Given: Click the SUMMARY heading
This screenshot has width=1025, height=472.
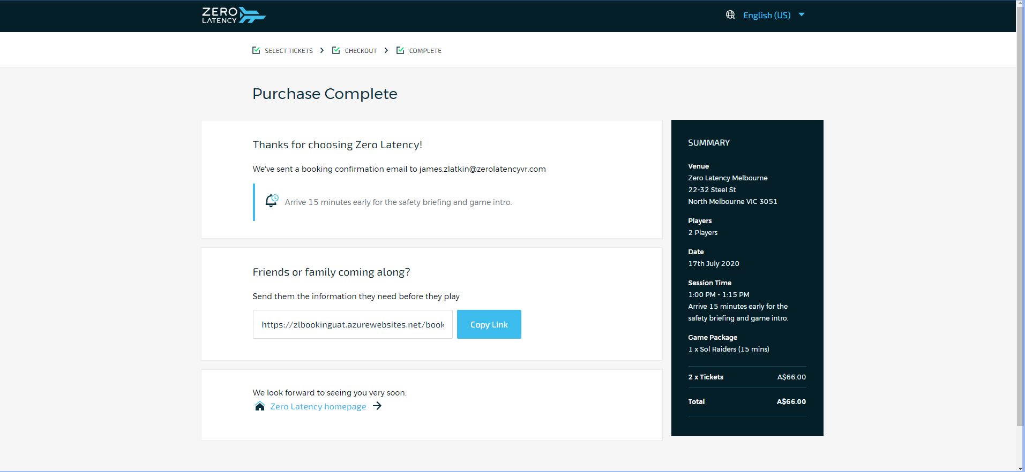Looking at the screenshot, I should tap(709, 143).
